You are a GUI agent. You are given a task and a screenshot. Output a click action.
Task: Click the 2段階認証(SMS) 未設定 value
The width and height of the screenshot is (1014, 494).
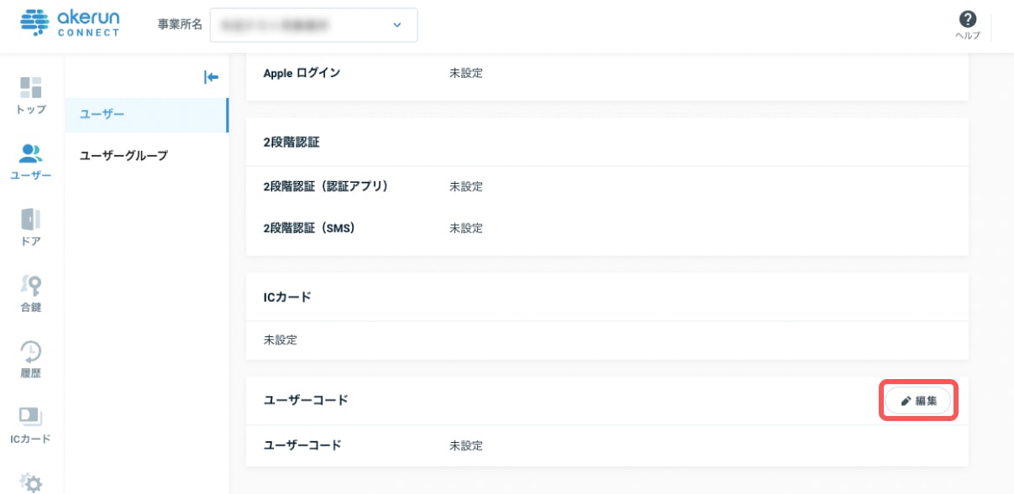click(466, 228)
